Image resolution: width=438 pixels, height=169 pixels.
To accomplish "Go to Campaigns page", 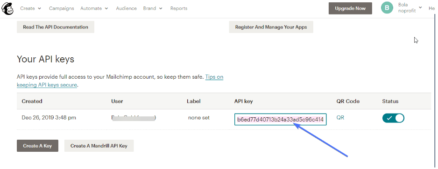I will 62,8.
